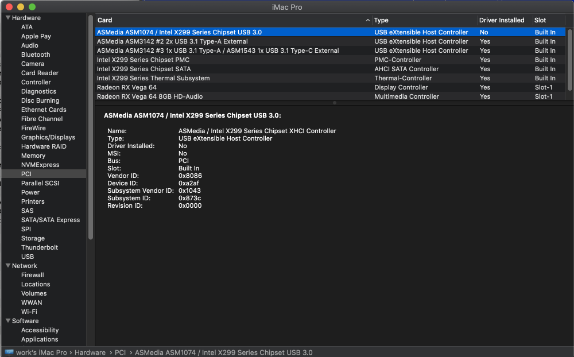Viewport: 574px width, 357px height.
Task: Open Power in the sidebar
Action: point(30,192)
